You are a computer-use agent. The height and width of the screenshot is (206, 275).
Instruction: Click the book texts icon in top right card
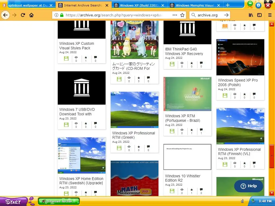(x=225, y=26)
